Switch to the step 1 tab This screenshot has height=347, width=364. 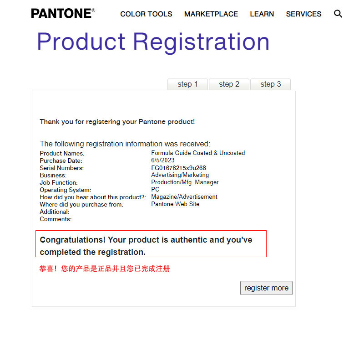pyautogui.click(x=187, y=84)
